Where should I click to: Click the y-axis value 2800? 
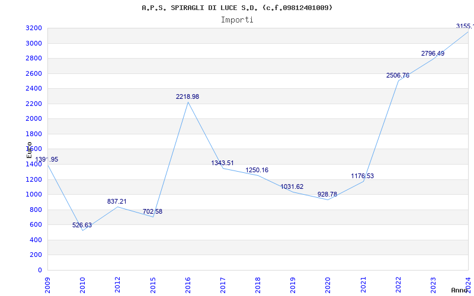(34, 59)
